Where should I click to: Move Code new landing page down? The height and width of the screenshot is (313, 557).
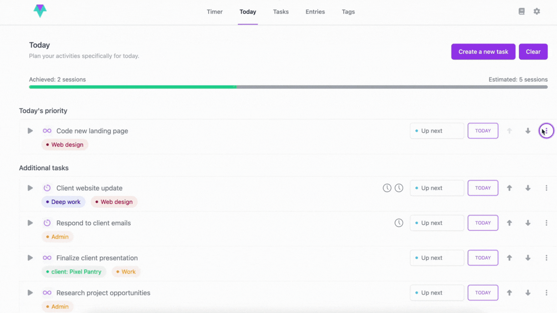(x=528, y=131)
